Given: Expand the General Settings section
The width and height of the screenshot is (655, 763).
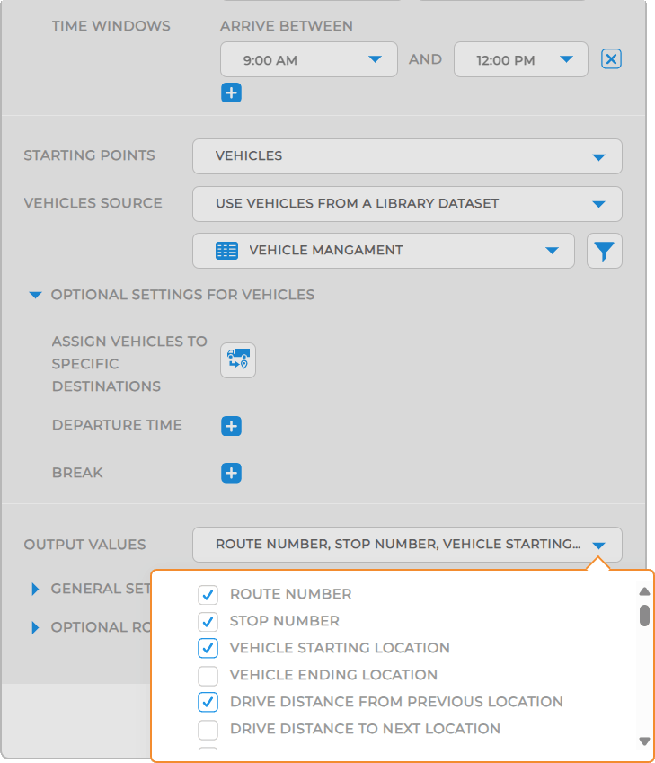Looking at the screenshot, I should 35,589.
